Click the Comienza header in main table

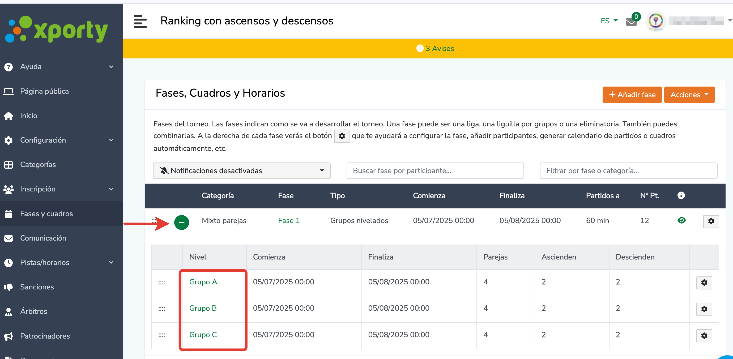429,196
